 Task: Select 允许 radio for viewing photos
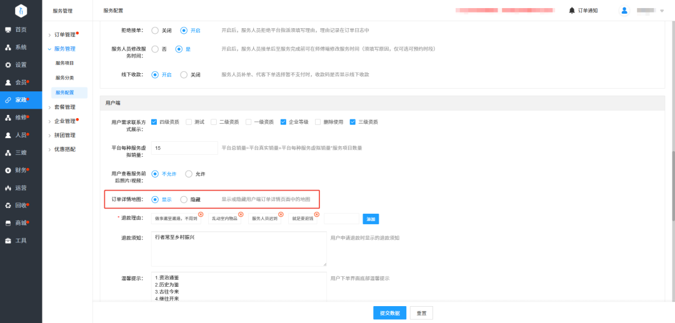[189, 174]
